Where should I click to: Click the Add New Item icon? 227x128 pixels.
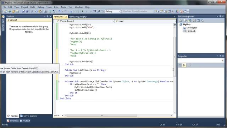pyautogui.click(x=17, y=11)
